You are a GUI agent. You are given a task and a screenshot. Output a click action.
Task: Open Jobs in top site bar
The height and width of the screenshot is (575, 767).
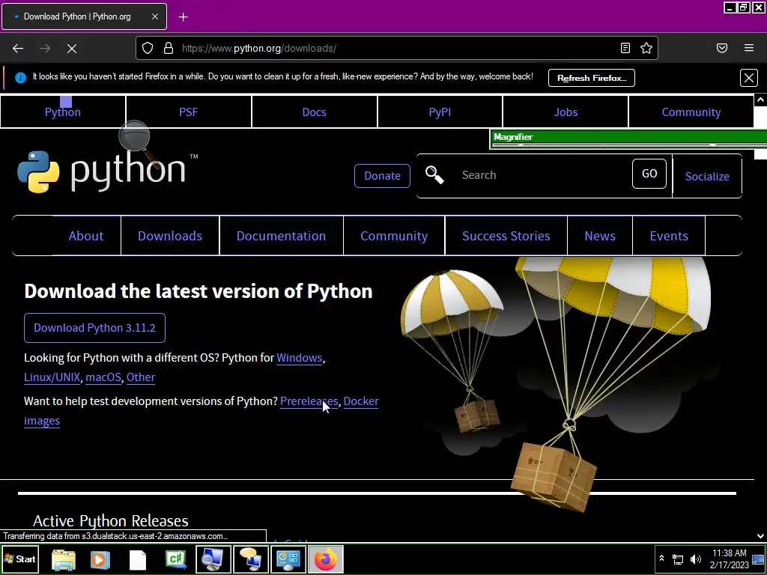click(566, 112)
